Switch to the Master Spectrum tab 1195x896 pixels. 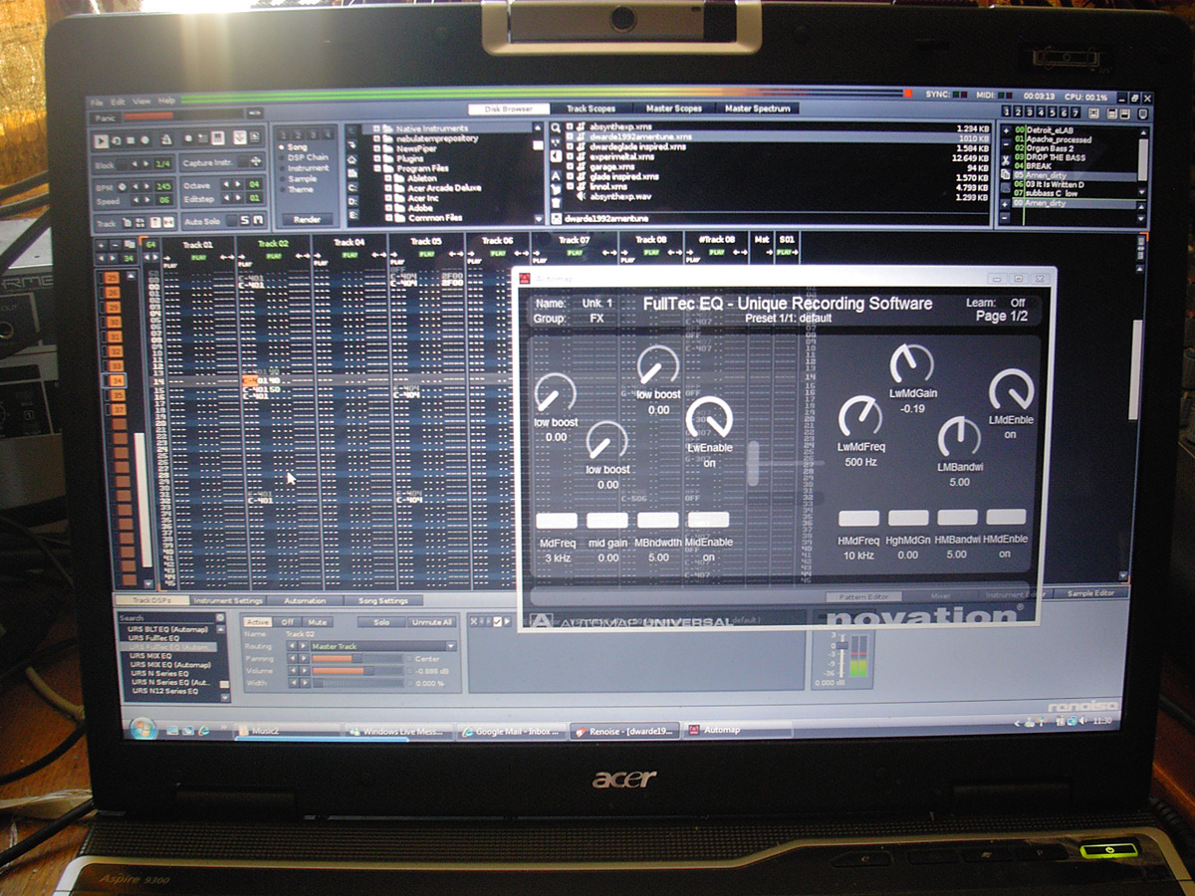point(758,109)
